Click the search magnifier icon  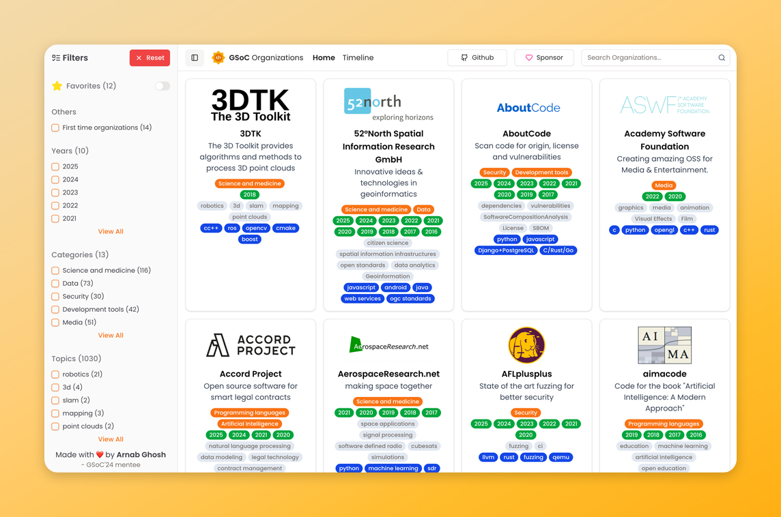(x=721, y=58)
